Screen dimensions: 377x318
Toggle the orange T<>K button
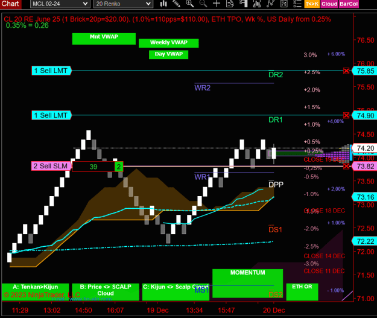click(x=312, y=4)
